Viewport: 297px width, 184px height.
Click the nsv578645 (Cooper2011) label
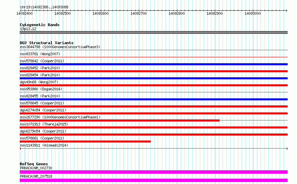coord(42,103)
